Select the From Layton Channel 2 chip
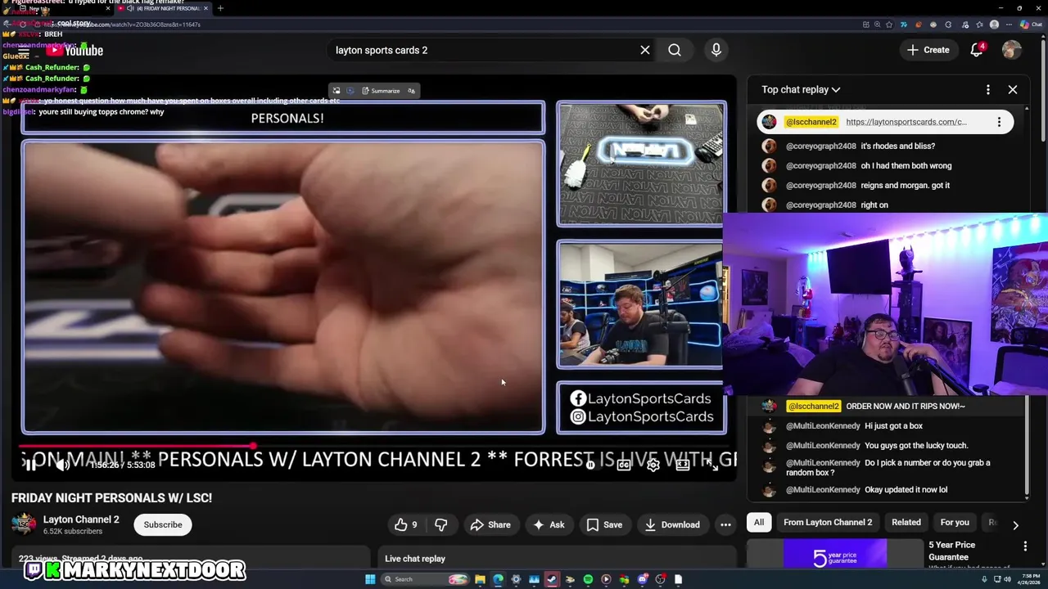The width and height of the screenshot is (1048, 589). point(828,522)
